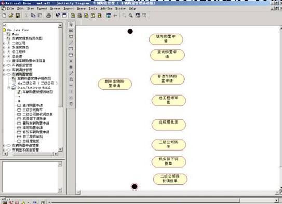Open the Report menu

pos(69,8)
